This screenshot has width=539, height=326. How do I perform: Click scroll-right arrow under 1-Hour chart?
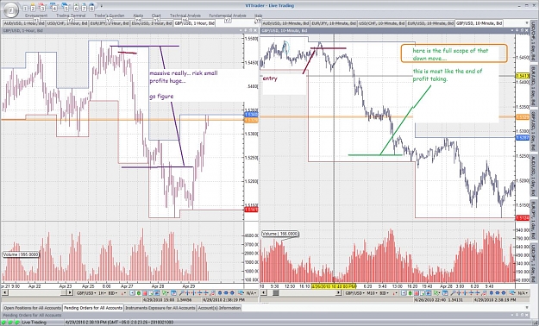click(x=70, y=292)
